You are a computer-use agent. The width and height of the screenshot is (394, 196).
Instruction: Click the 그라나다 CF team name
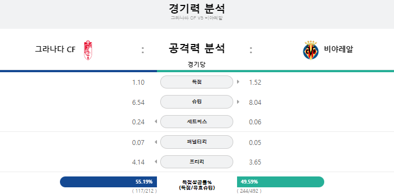point(55,49)
